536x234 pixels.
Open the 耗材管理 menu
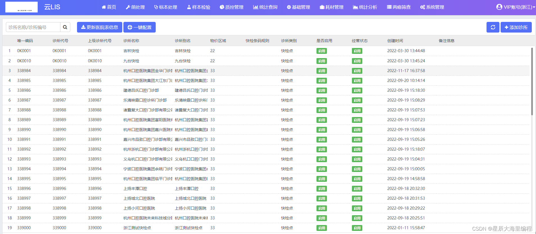tap(332, 7)
